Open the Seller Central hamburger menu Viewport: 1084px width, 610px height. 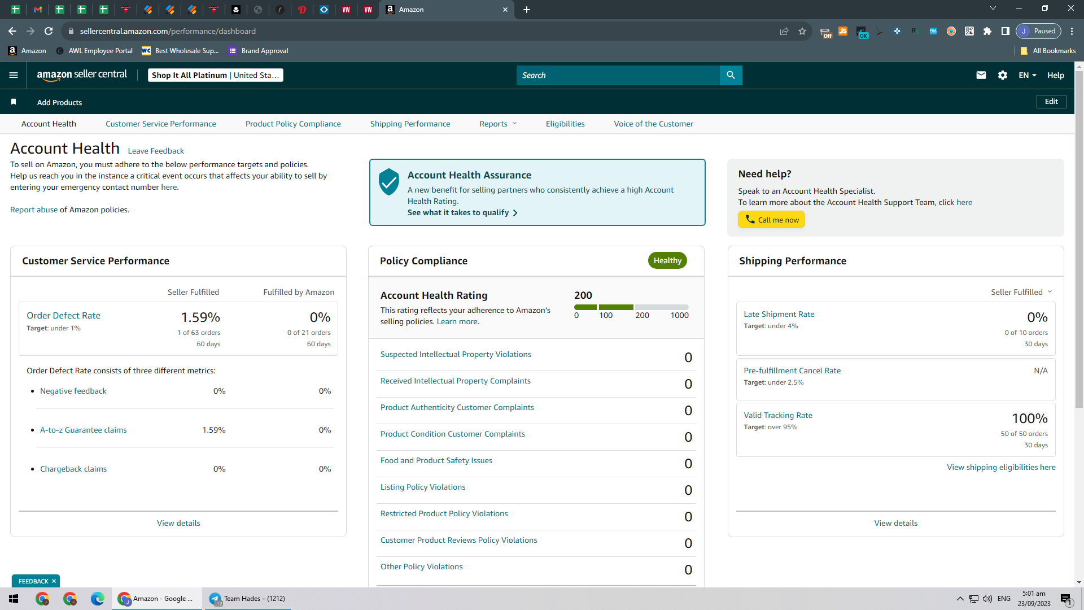[x=14, y=75]
